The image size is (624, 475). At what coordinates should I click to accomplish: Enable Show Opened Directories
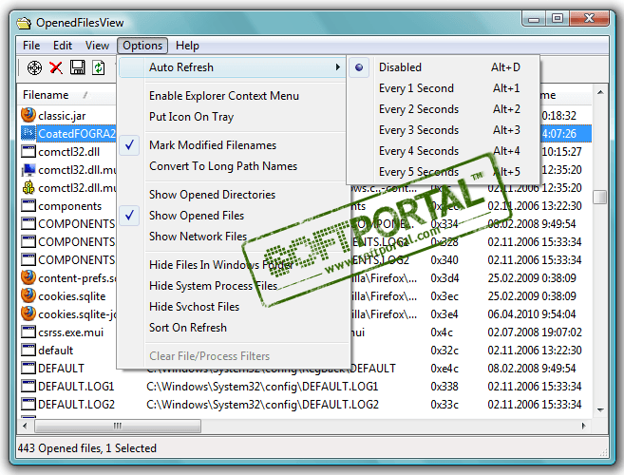pos(235,195)
